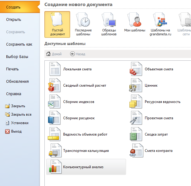Viewport: 191px width, 186px height.
Task: Select the text Объектная смета
Action: (x=159, y=69)
